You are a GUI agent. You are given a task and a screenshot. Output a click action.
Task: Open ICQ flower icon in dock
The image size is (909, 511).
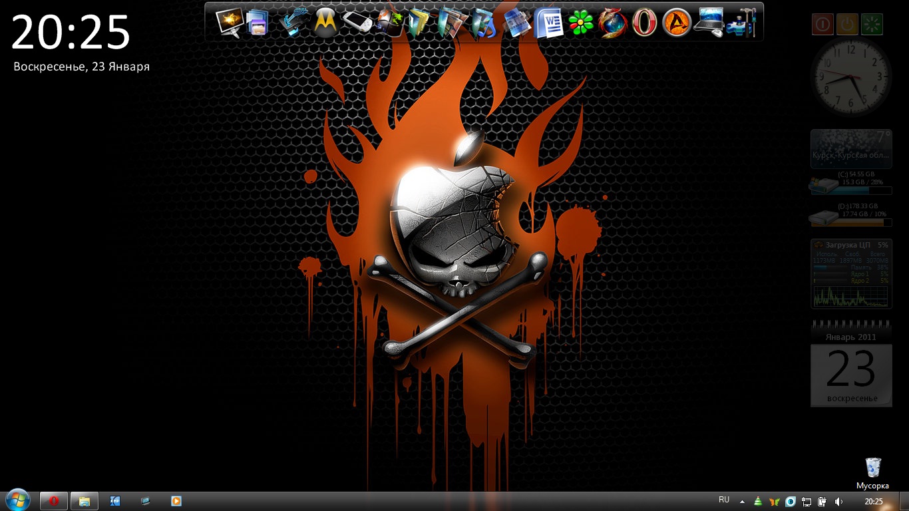pyautogui.click(x=581, y=23)
